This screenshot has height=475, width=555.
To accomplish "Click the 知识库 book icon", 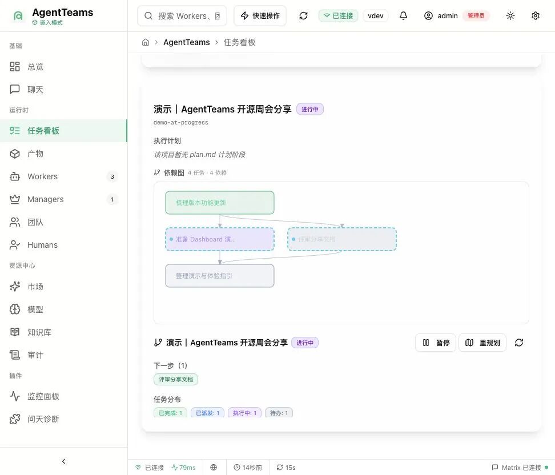I will [x=15, y=332].
